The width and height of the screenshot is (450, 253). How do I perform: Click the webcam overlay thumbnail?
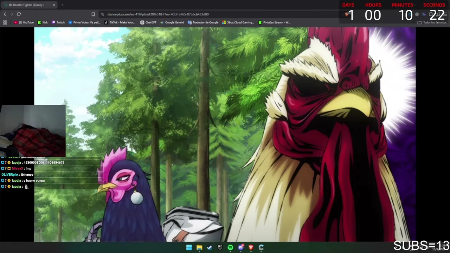(x=33, y=131)
